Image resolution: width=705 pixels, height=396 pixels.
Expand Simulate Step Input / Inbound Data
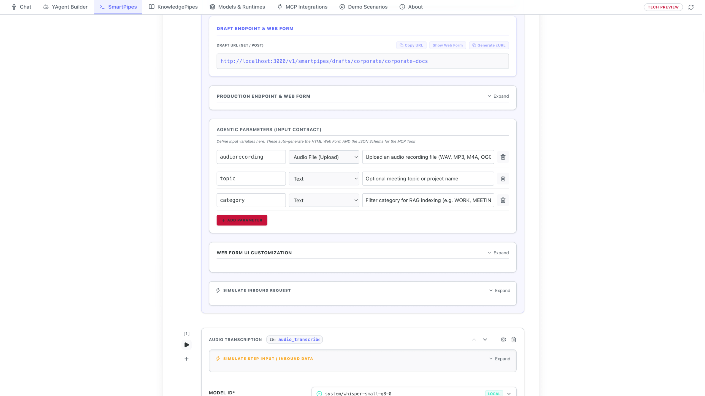click(500, 359)
